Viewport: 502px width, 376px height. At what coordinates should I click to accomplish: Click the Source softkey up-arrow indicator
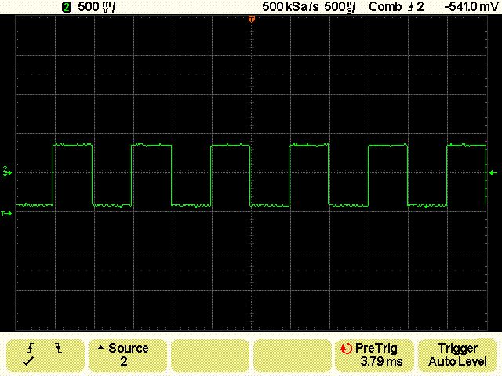[x=100, y=348]
